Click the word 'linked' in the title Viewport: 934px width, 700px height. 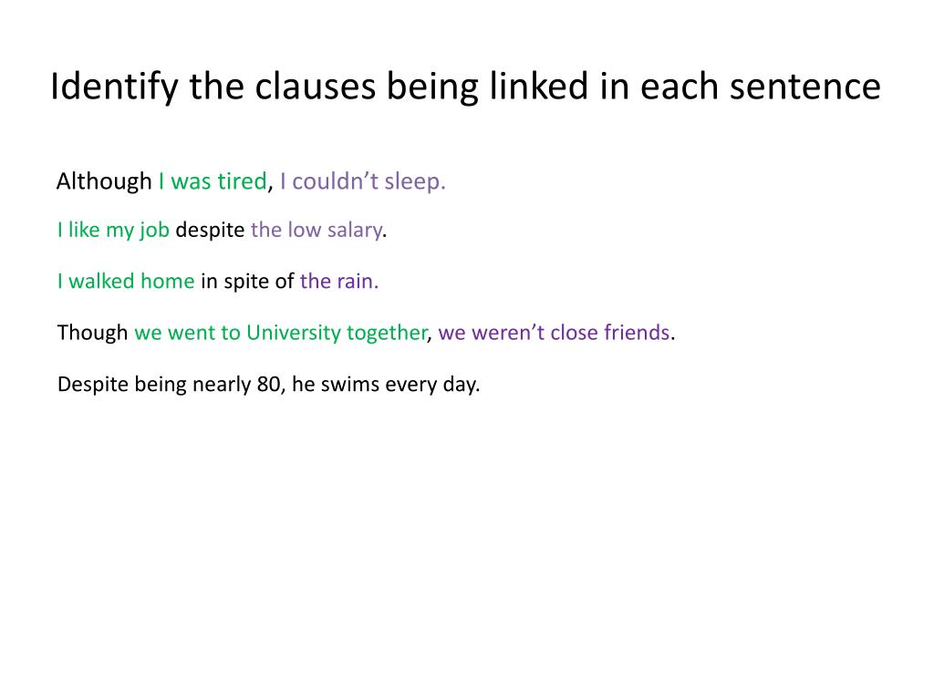539,87
